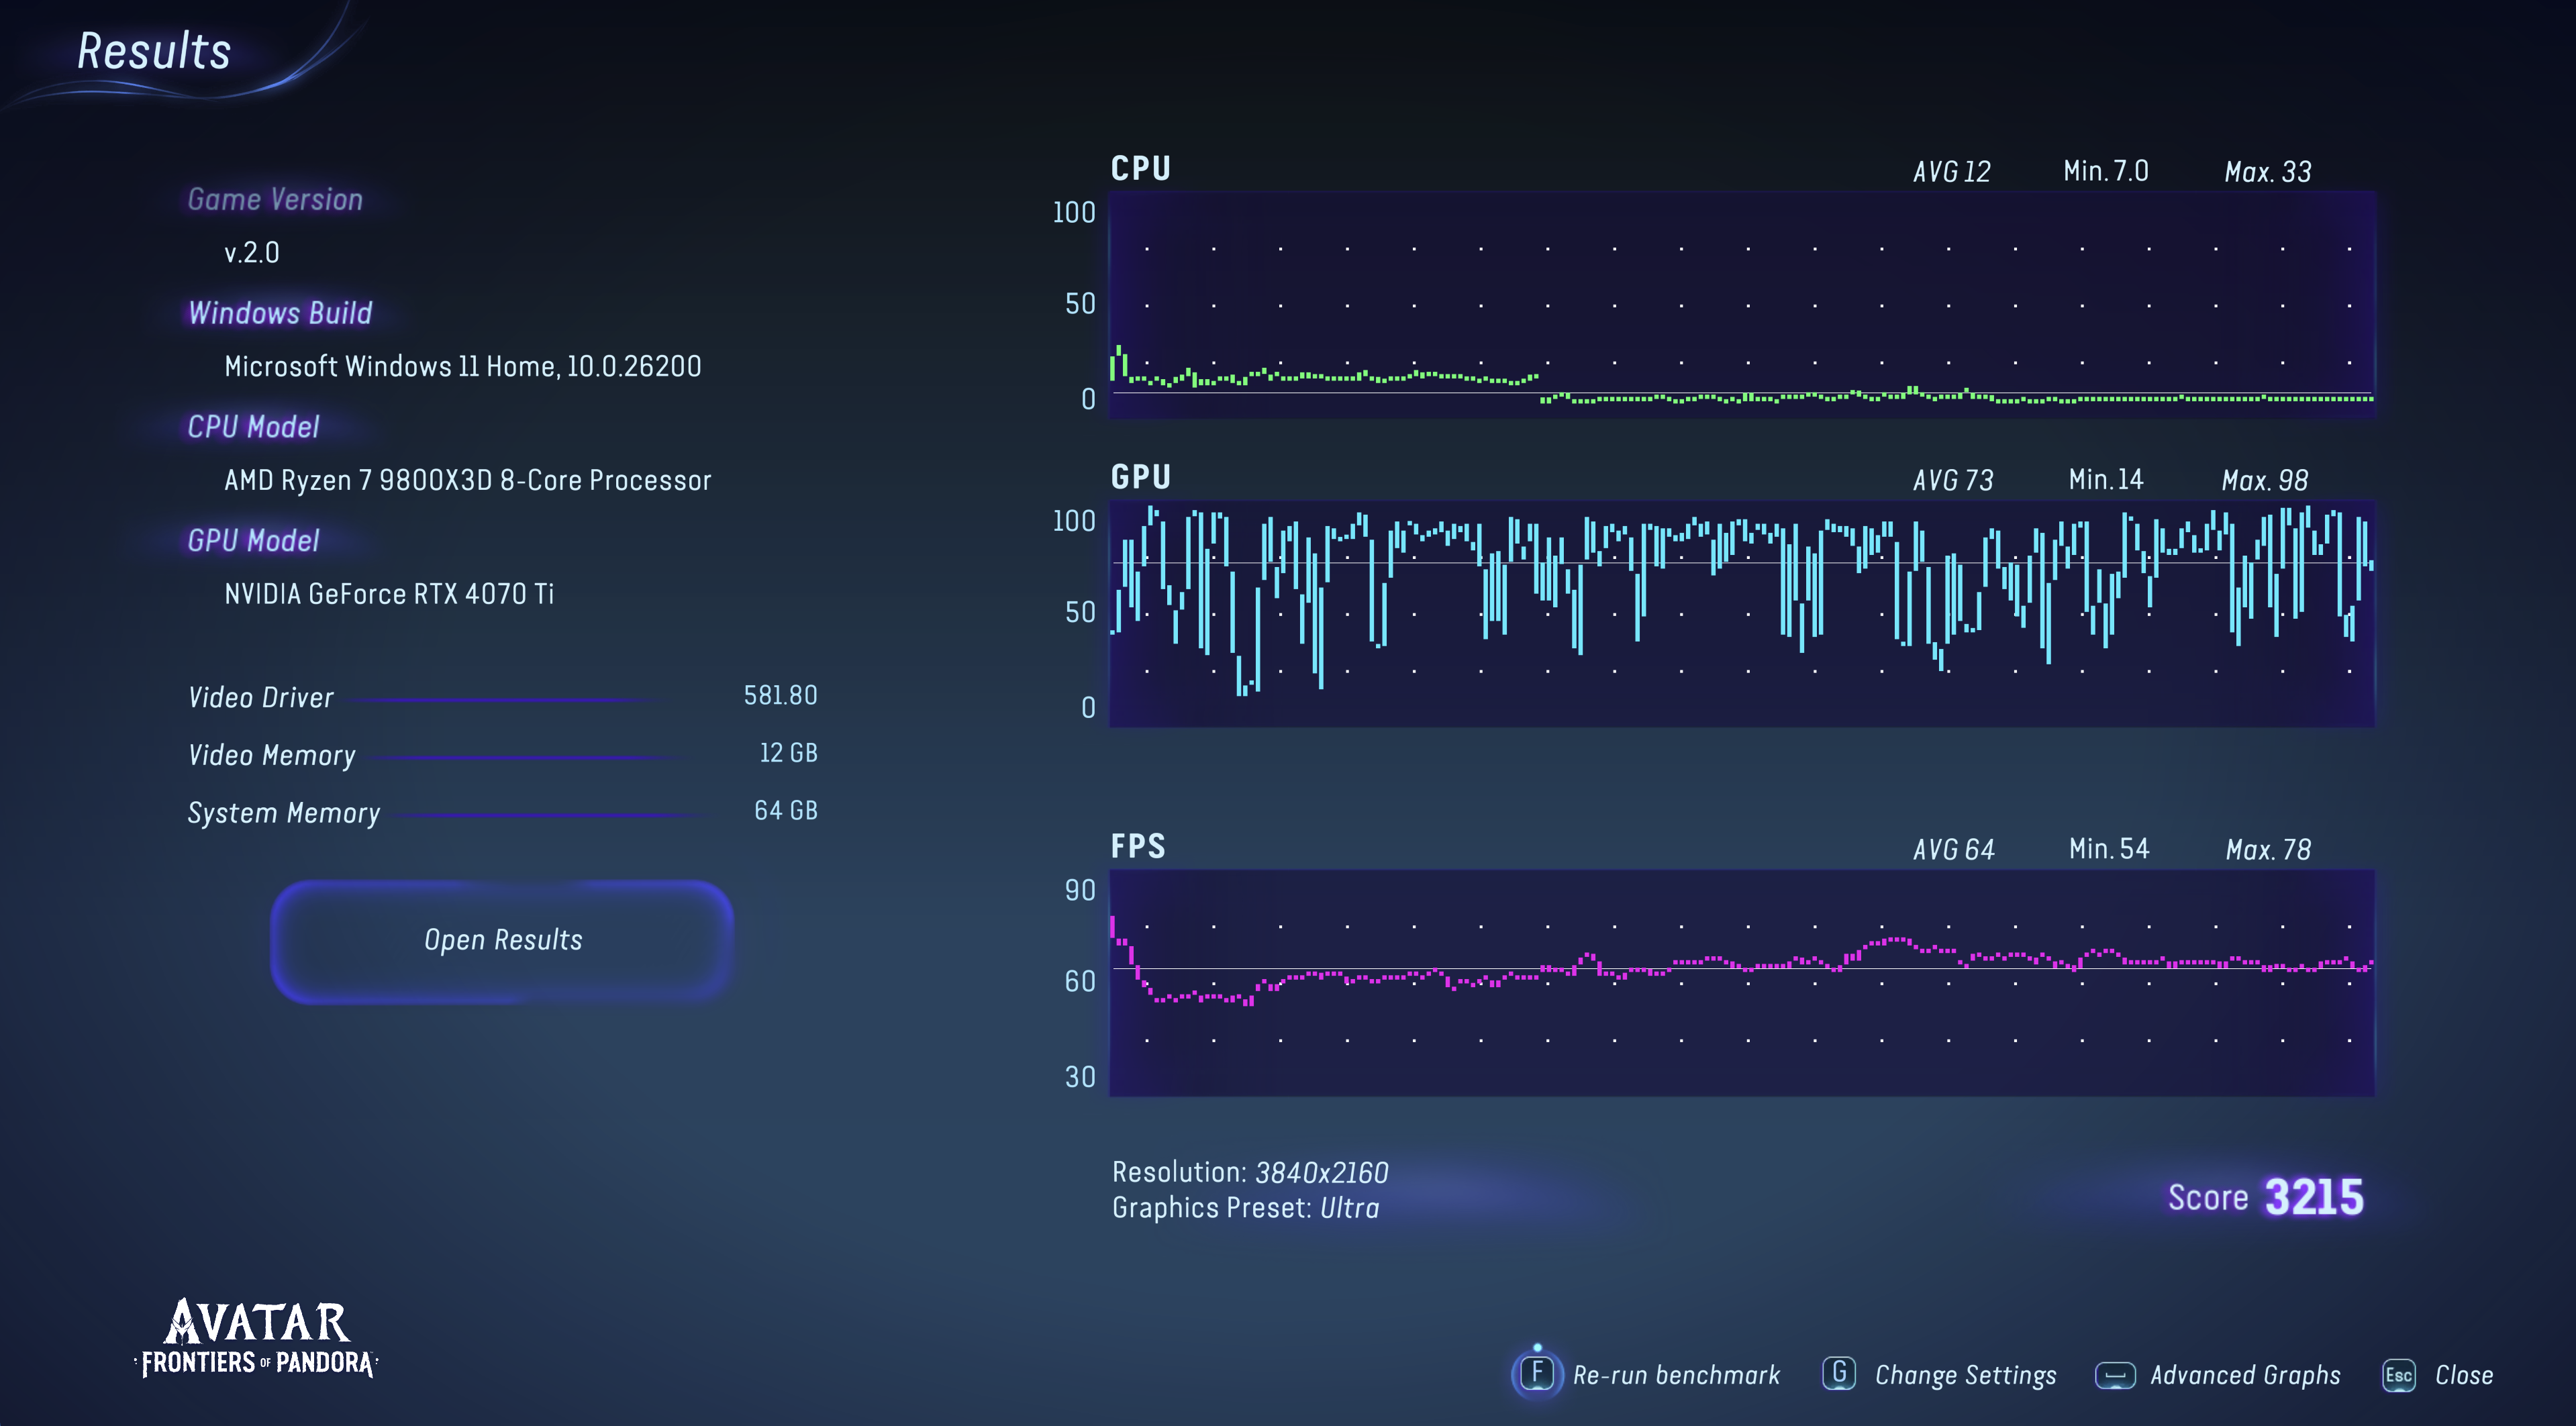Screen dimensions: 2576x1426
Task: Click the GPU usage graph
Action: coord(1741,613)
